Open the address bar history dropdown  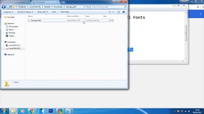click(x=84, y=7)
